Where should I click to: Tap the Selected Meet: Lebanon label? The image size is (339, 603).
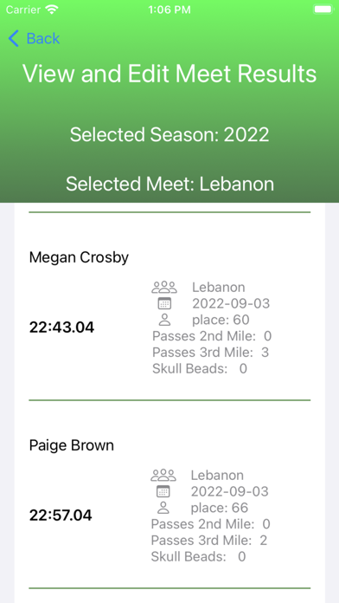pos(169,184)
